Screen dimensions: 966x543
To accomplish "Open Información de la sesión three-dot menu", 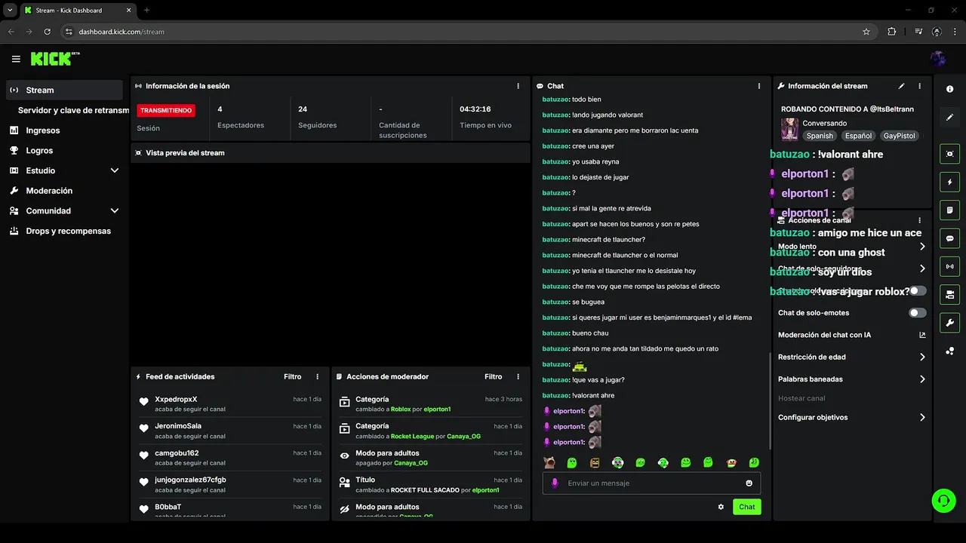I will pyautogui.click(x=518, y=86).
